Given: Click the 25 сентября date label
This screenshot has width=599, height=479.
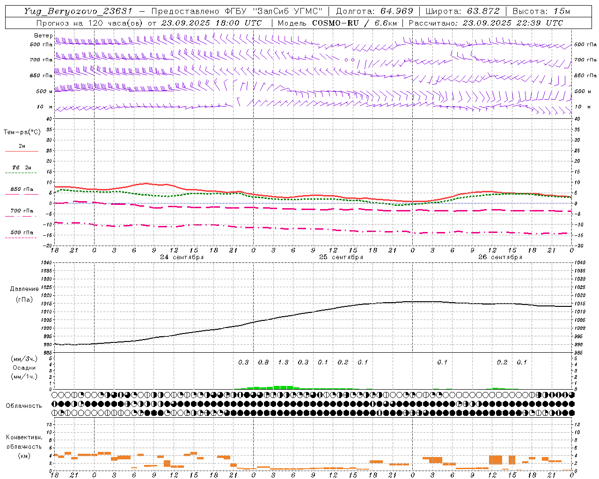Looking at the screenshot, I should 341,257.
